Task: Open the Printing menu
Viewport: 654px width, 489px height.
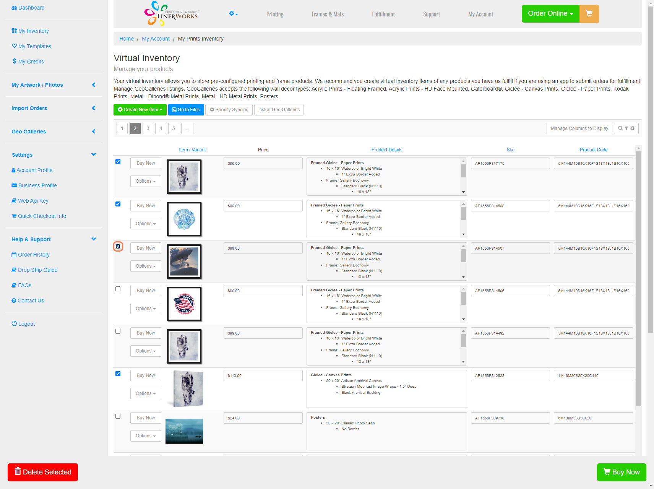Action: coord(275,14)
